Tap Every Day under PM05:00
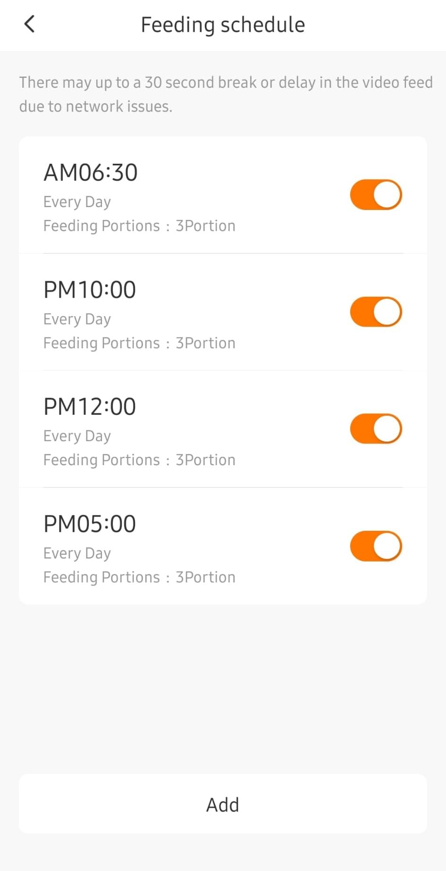 pos(77,553)
